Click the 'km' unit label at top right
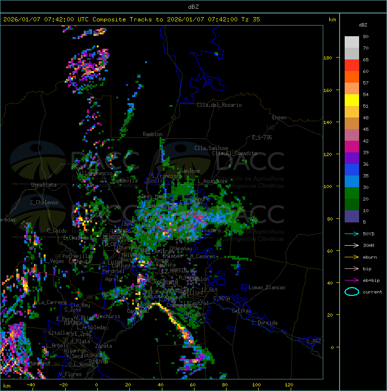Viewport: 387px width, 391px height. (332, 20)
